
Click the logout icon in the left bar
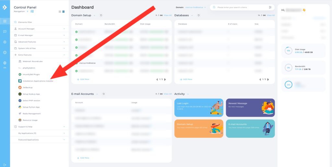coord(5,165)
